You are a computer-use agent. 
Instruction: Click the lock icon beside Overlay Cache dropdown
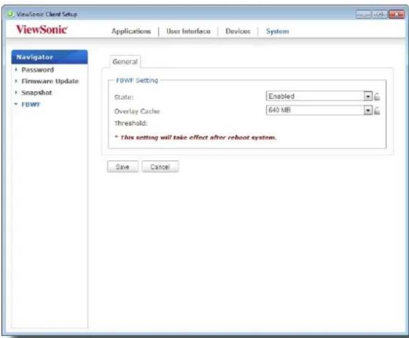coord(377,111)
